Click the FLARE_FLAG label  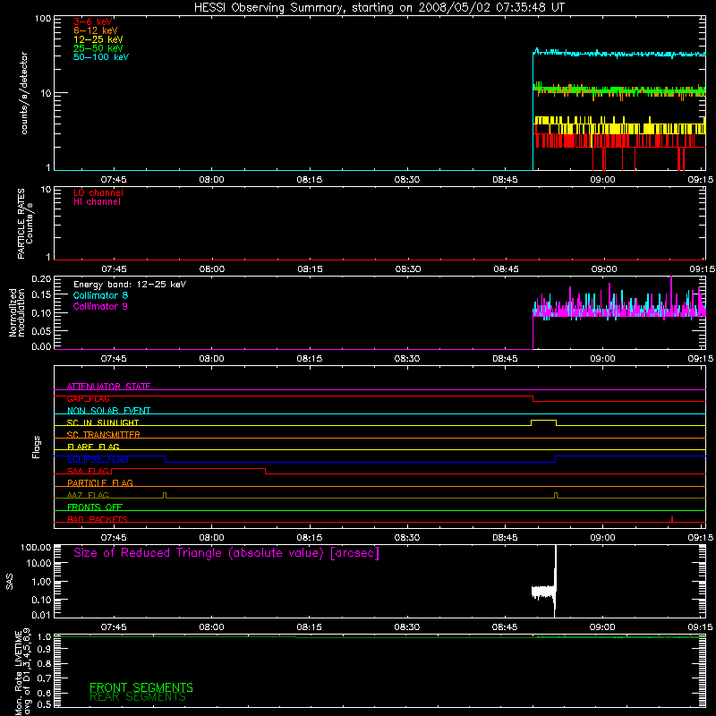pyautogui.click(x=93, y=447)
